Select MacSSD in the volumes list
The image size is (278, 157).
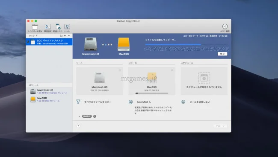tap(49, 99)
